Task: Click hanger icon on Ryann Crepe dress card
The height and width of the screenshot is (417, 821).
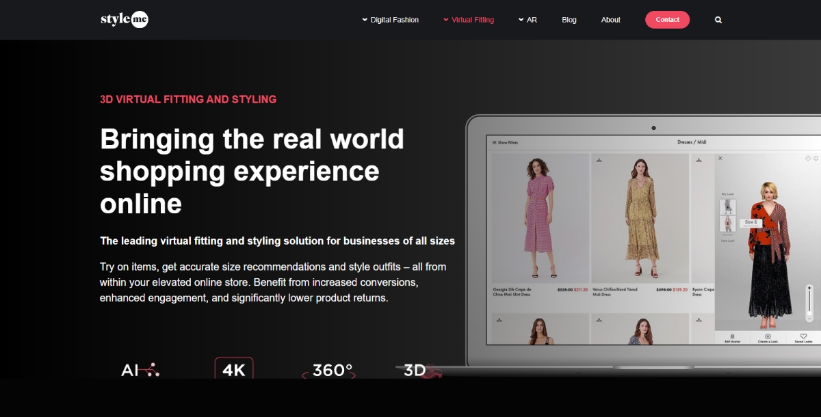Action: tap(699, 159)
